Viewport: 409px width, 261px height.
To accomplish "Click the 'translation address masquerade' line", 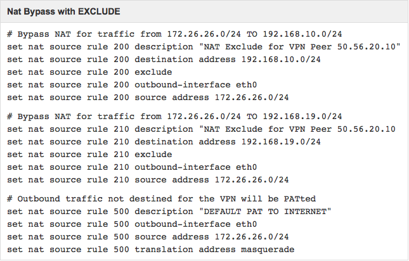I will pos(150,250).
